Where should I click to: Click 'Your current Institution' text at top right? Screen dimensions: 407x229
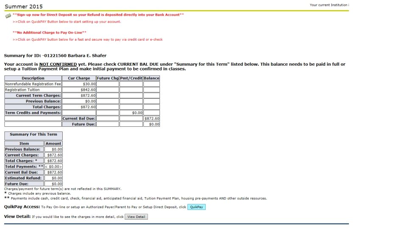[329, 5]
